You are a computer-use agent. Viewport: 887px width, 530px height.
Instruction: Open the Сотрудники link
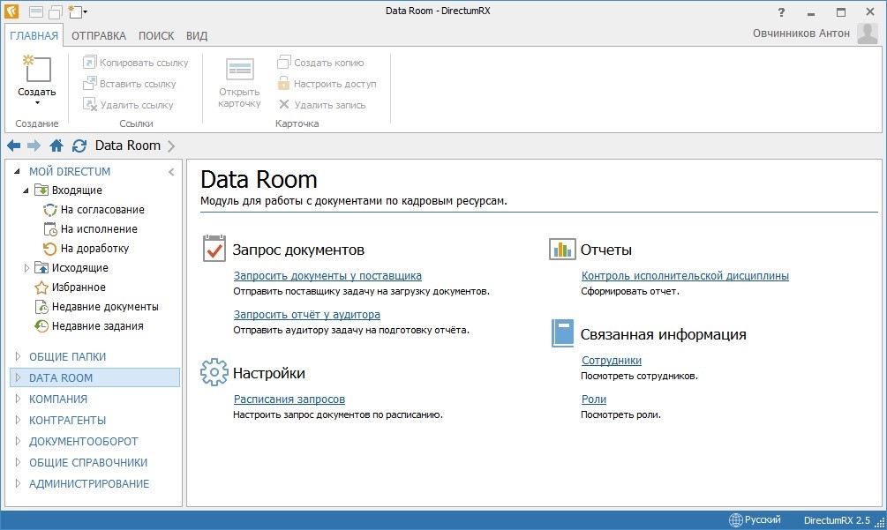[612, 360]
